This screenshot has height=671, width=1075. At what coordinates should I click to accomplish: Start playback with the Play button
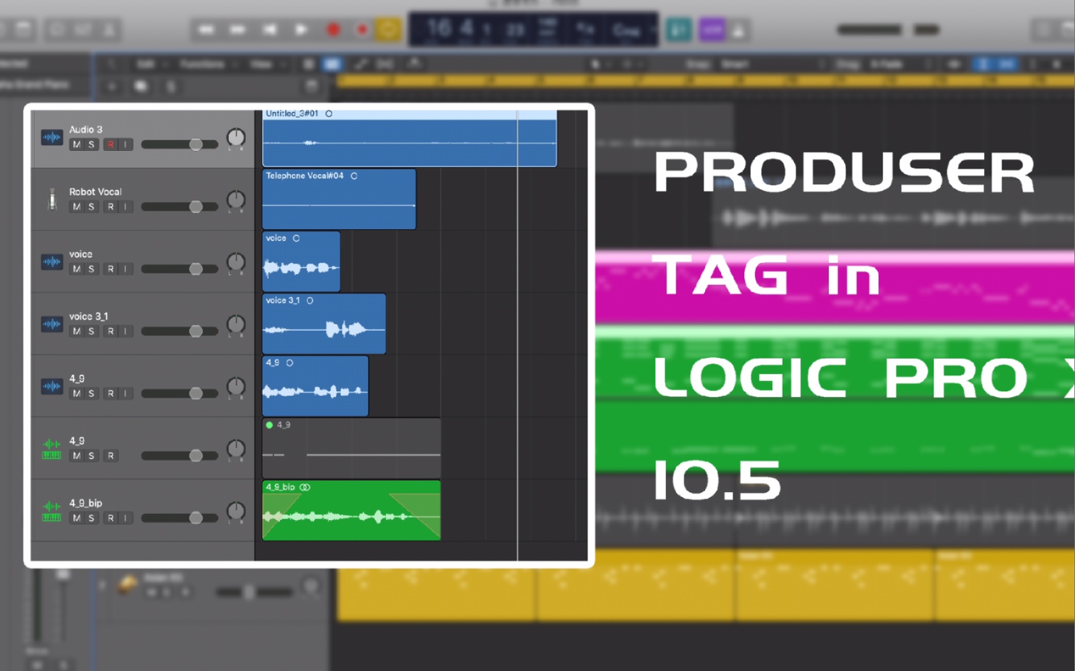pyautogui.click(x=301, y=29)
